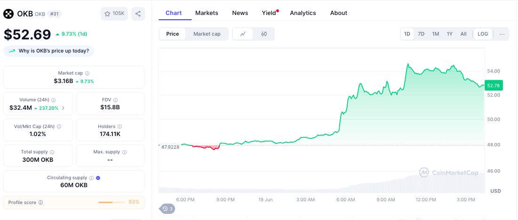Click Market cap info icon
Screen dimensions: 518x220
pos(88,73)
